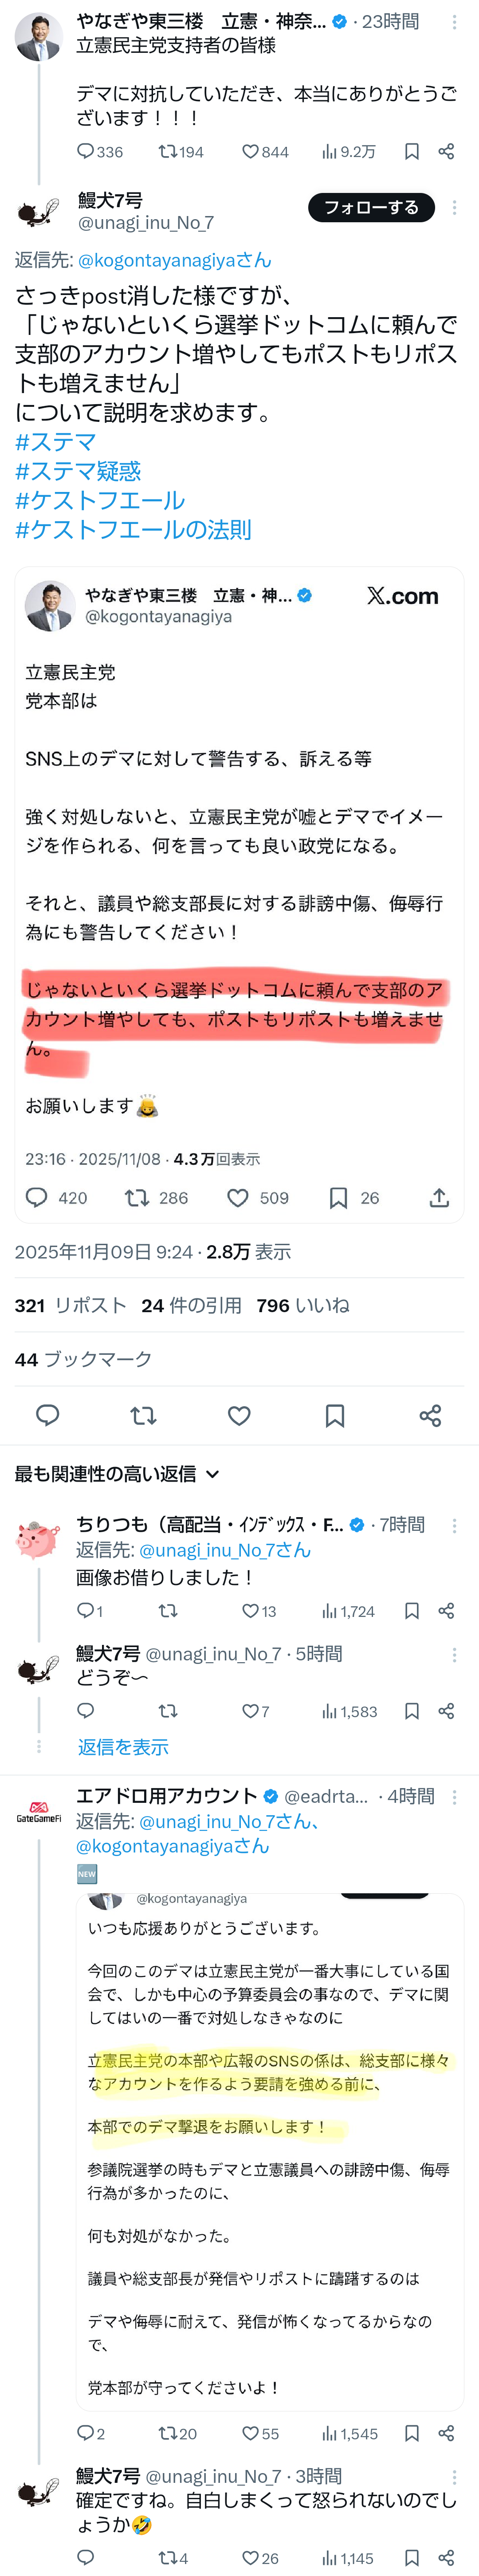479x2576 pixels.
Task: Like ちりつも's reply with 13 likes
Action: 251,1611
